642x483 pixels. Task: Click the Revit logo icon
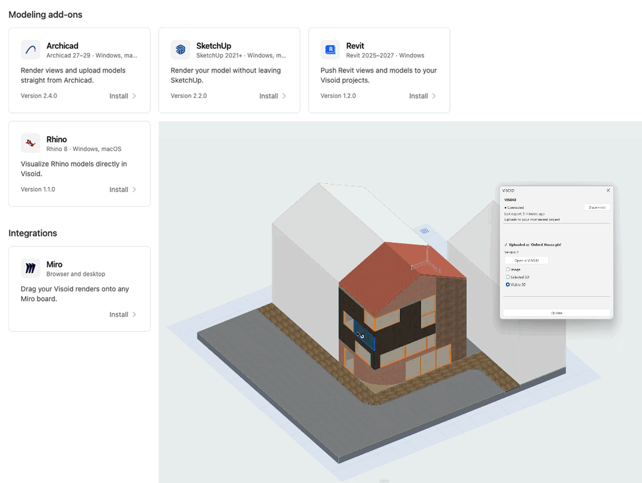point(331,50)
